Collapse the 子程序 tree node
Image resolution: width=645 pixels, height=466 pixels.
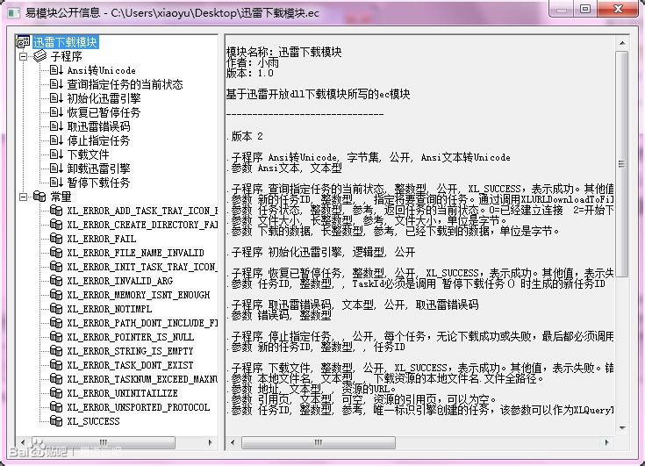[24, 56]
